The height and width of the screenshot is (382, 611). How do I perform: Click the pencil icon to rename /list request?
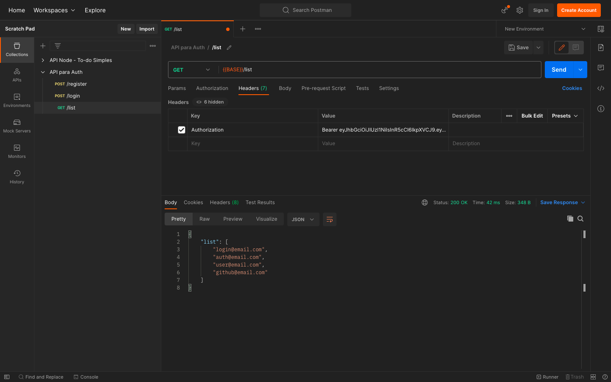click(x=229, y=48)
